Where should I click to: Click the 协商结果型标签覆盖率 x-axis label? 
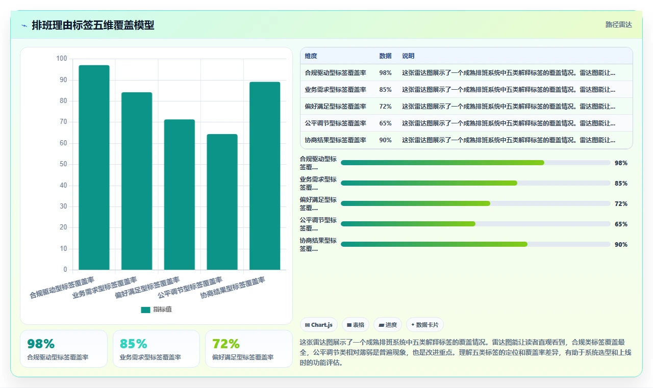pyautogui.click(x=233, y=288)
